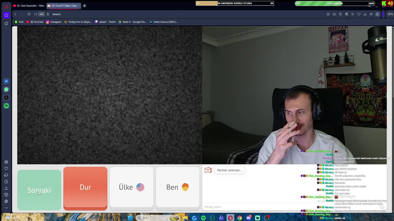
Task: Open Discord from the taskbar
Action: tap(248, 218)
